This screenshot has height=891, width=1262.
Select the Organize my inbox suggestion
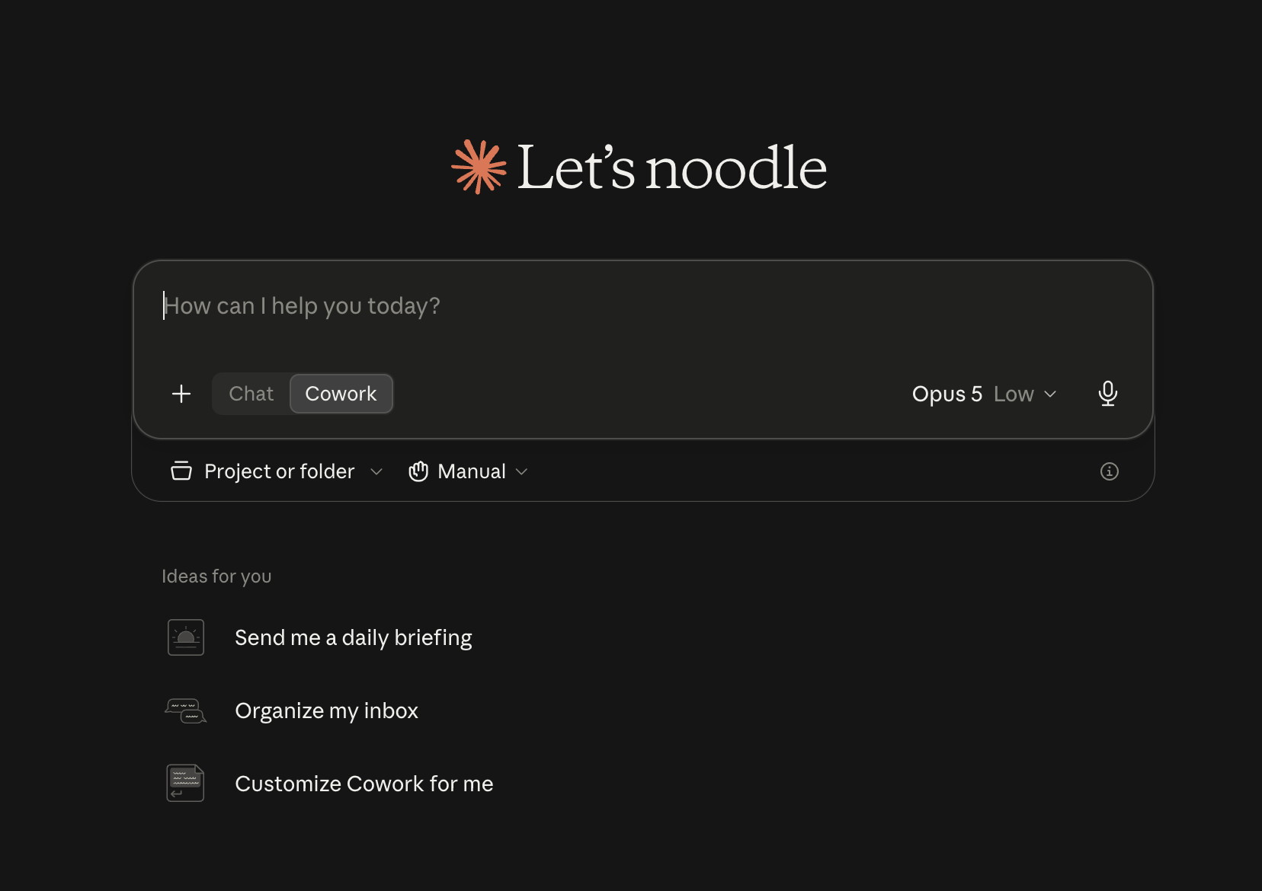click(x=326, y=711)
